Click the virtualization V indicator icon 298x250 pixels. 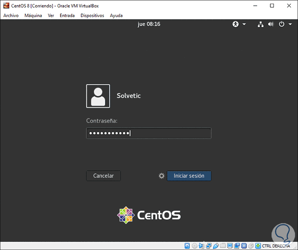point(244,246)
